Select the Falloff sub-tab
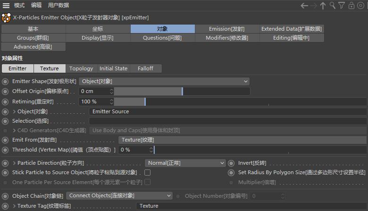368x211 pixels. point(145,68)
